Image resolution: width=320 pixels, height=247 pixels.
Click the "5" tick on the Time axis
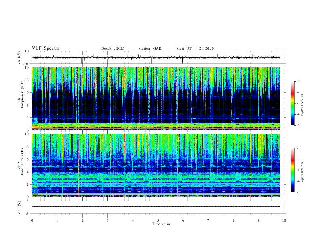(158, 220)
